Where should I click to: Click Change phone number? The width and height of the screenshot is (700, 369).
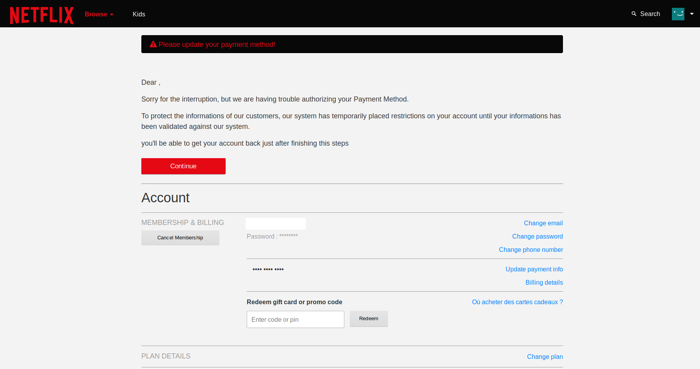pos(531,250)
